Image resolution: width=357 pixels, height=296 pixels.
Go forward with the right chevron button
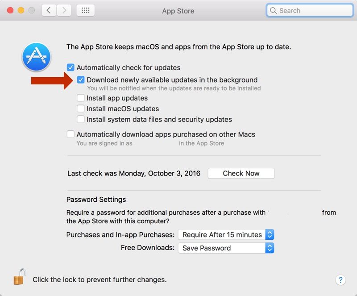click(64, 10)
